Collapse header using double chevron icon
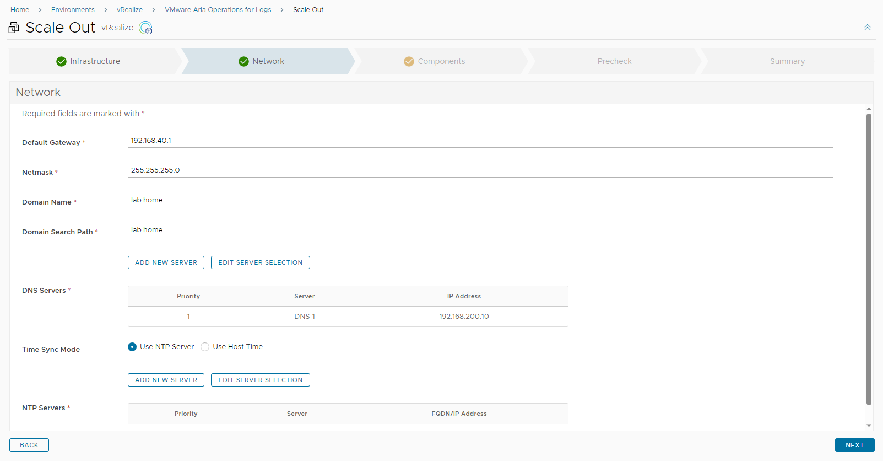This screenshot has height=461, width=883. 867,28
